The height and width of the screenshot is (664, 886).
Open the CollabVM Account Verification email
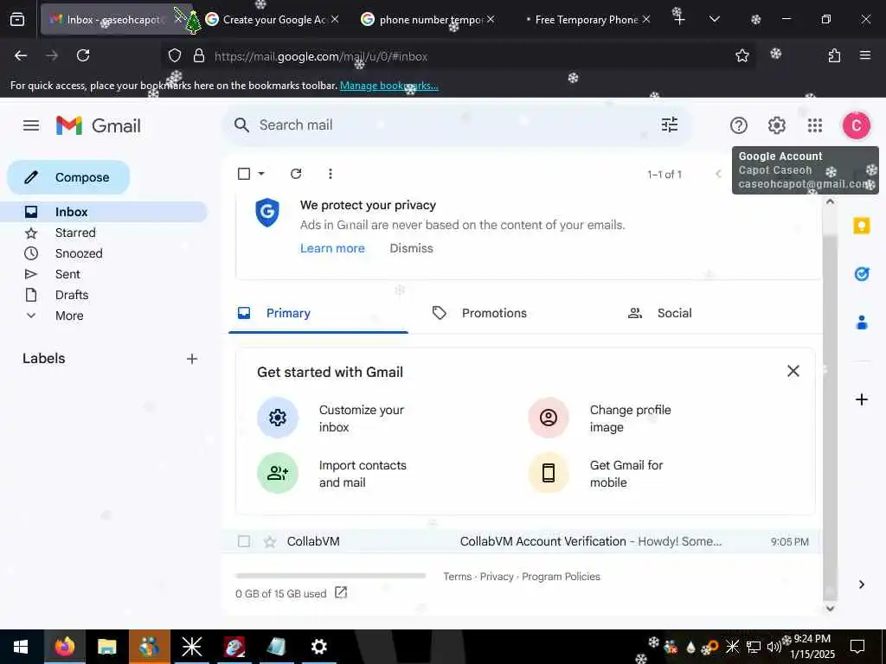click(523, 541)
